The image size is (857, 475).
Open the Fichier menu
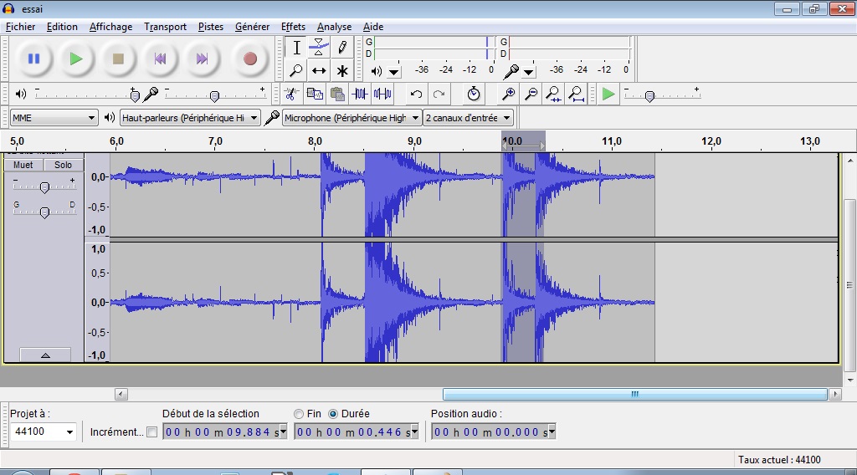pos(20,27)
